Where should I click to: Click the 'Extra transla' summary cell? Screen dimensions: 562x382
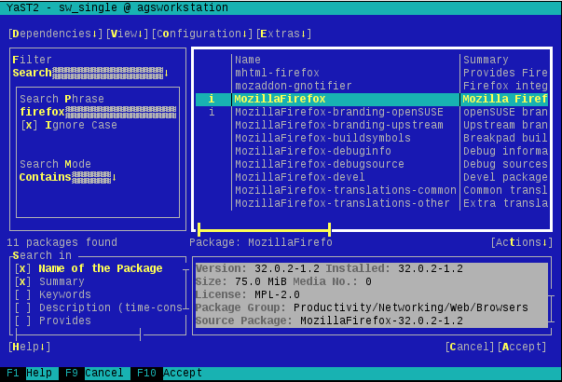coord(505,203)
